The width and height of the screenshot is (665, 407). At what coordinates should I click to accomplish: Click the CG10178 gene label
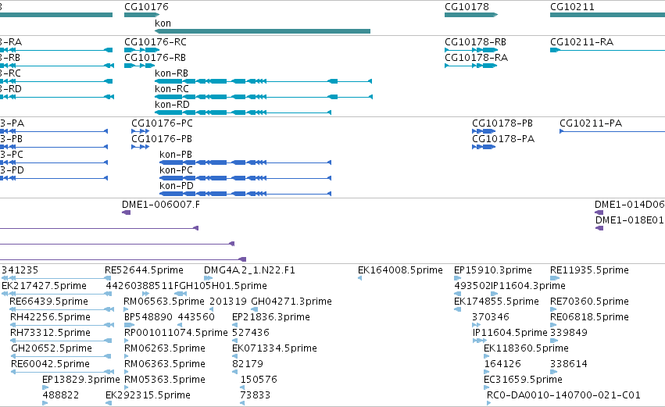click(467, 7)
